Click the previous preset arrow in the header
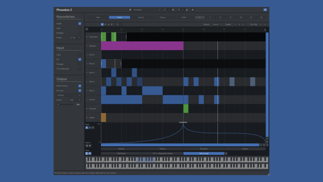Screen dimensions: 323x182 point(165,10)
